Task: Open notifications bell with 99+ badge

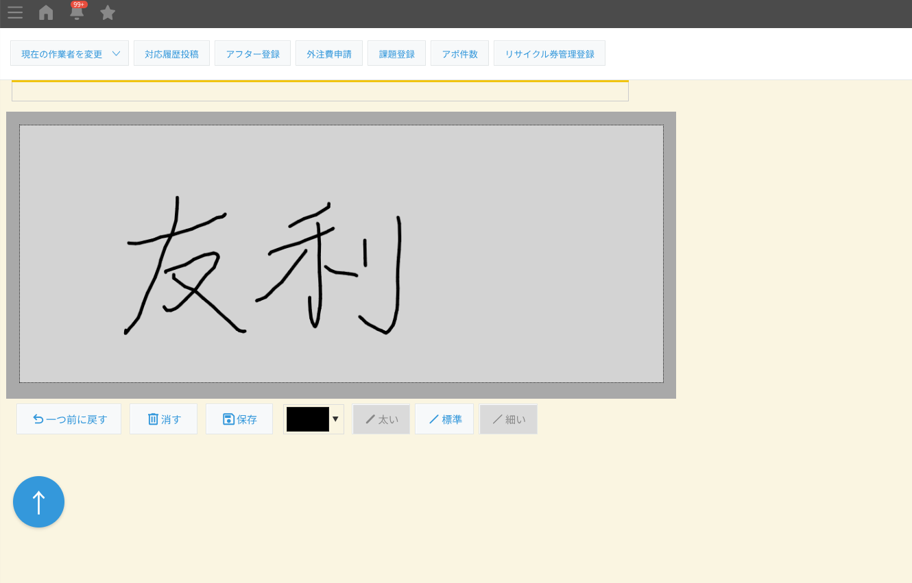Action: pyautogui.click(x=77, y=12)
